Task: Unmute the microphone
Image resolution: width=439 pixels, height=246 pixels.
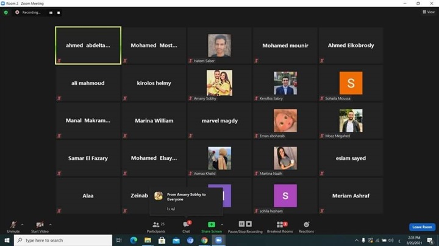Action: 13,225
